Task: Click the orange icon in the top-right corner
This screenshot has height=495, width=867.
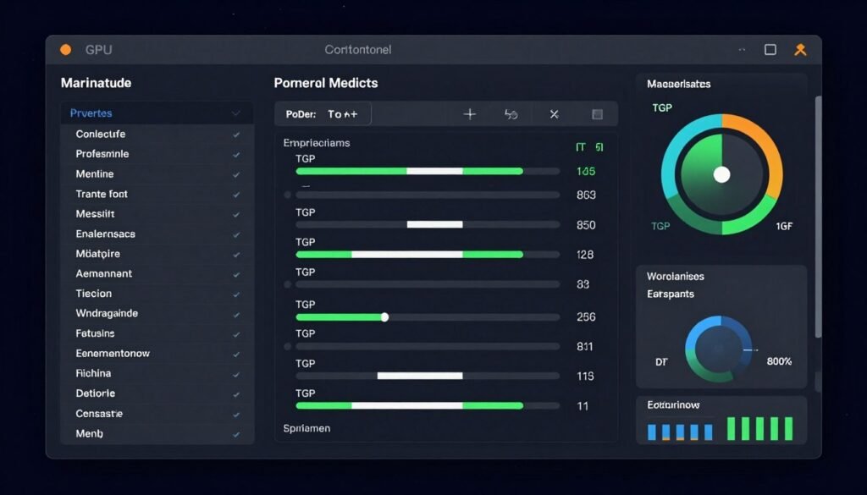Action: tap(800, 50)
